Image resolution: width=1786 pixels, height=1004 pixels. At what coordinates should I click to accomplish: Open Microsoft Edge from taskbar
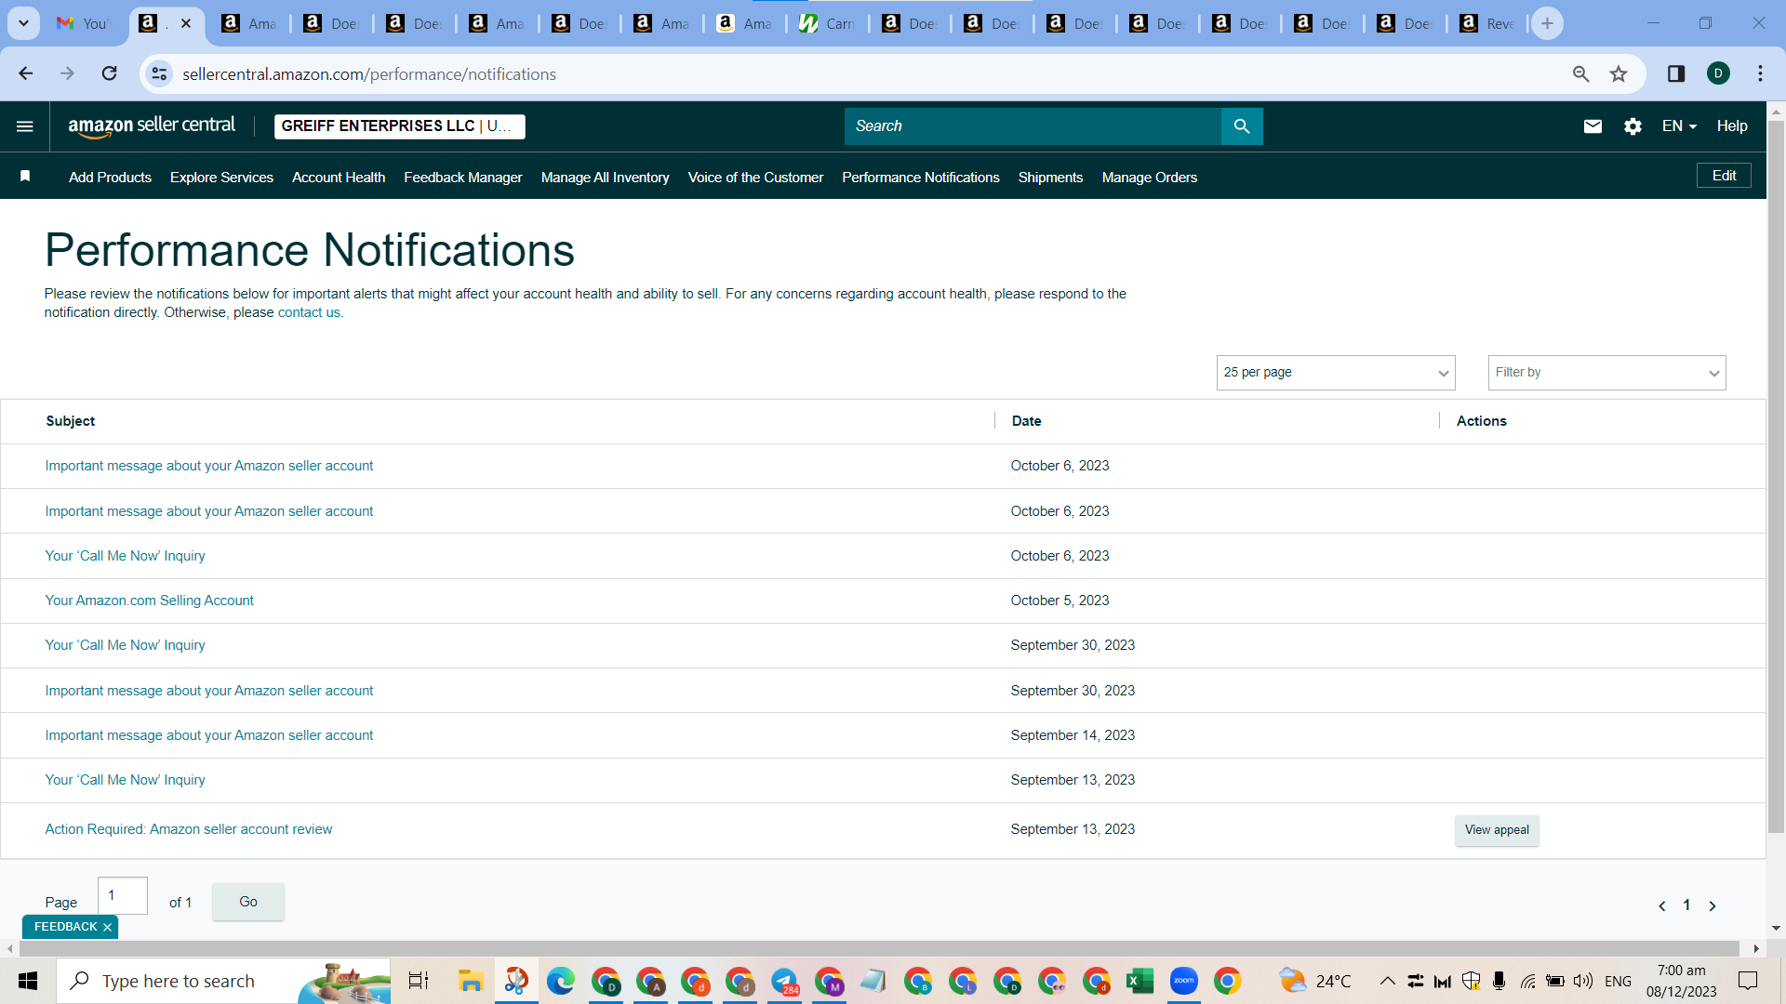[x=561, y=981]
